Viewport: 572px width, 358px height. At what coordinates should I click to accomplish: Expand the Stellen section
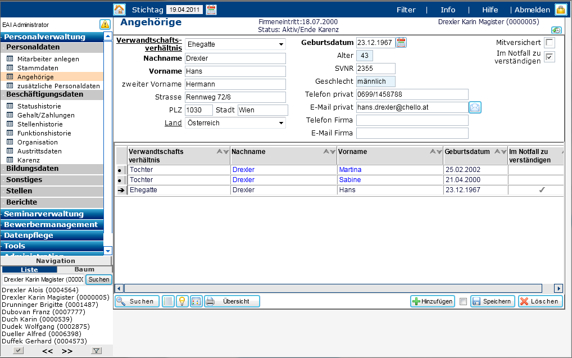point(52,191)
